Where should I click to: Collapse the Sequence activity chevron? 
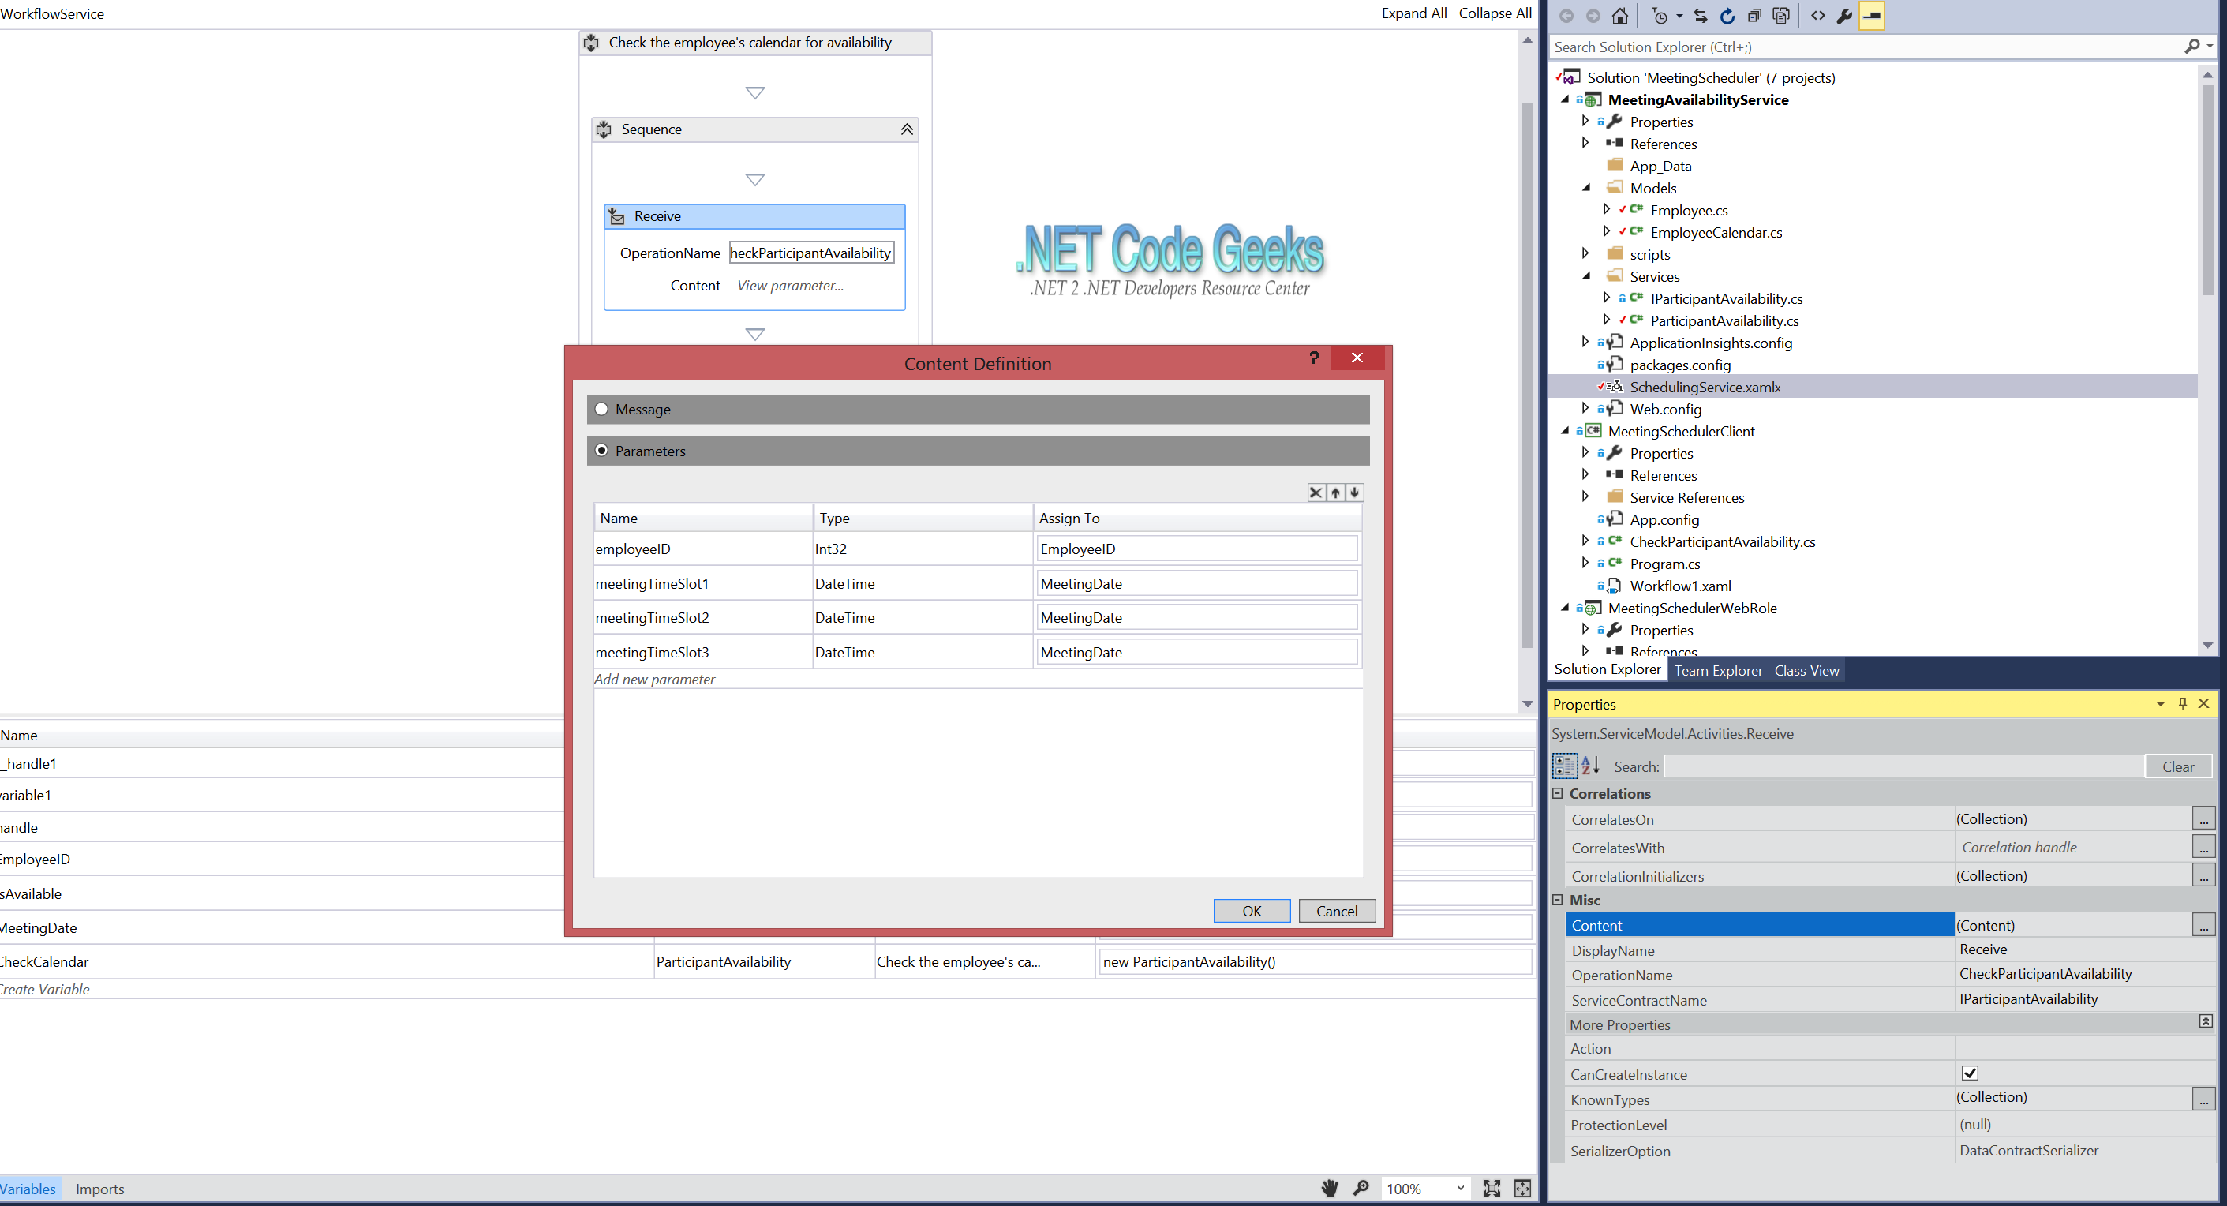pos(906,129)
